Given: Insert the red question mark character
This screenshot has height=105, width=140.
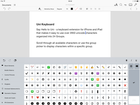Looking at the screenshot, I should [x=59, y=91].
